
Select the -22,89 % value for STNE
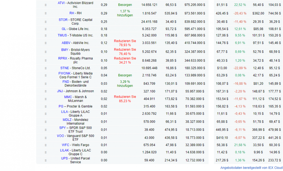click(x=240, y=68)
